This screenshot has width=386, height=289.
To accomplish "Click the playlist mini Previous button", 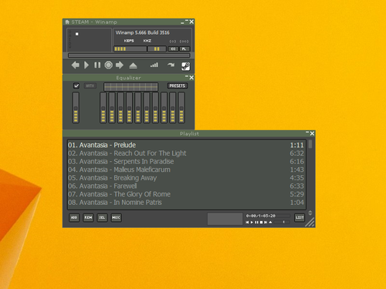I will tap(247, 222).
